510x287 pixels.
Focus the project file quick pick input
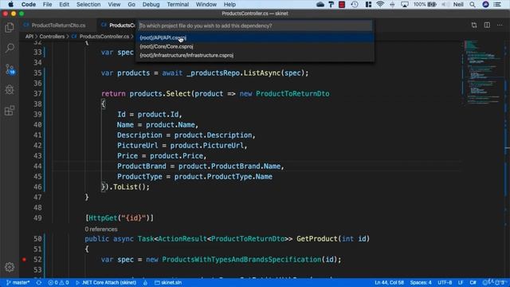255,26
